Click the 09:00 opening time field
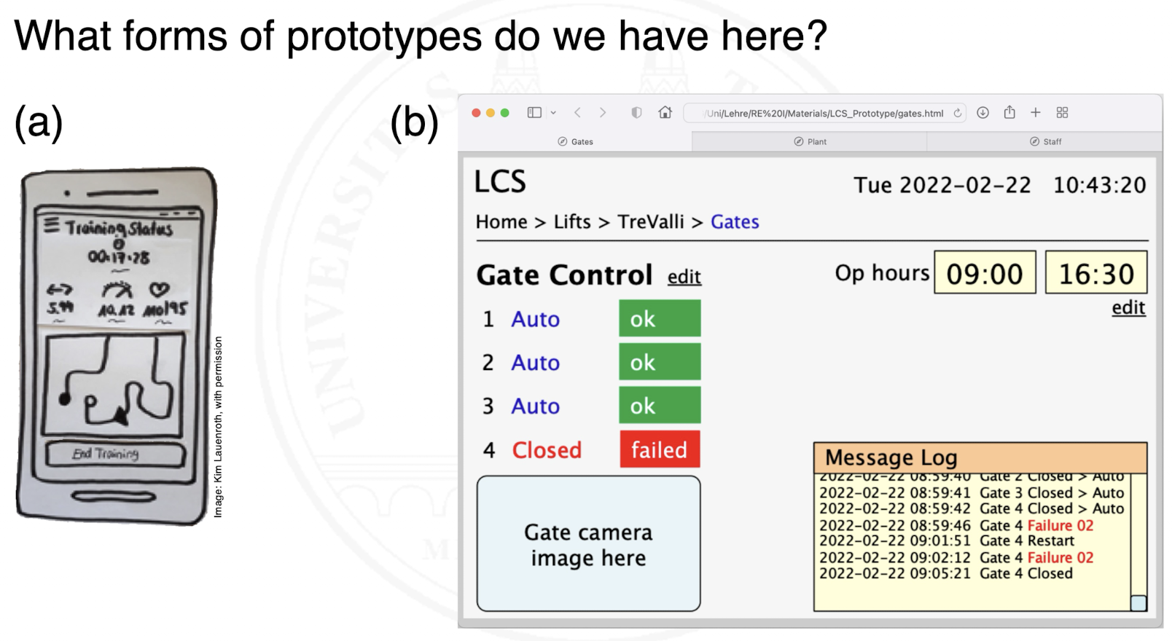The width and height of the screenshot is (1172, 641). (x=984, y=274)
